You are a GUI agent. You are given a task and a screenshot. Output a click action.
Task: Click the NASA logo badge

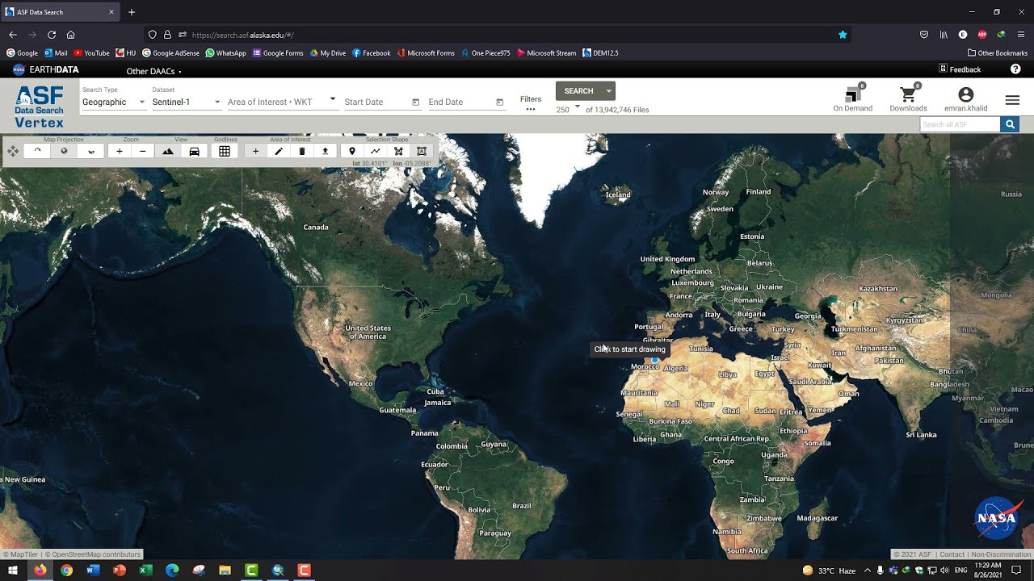[x=997, y=518]
